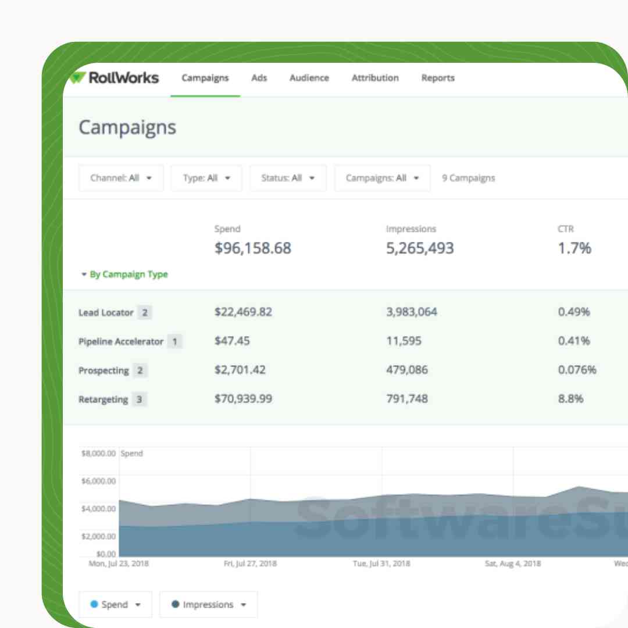Viewport: 628px width, 628px height.
Task: Open the Impressions metric dropdown below chart
Action: click(208, 604)
